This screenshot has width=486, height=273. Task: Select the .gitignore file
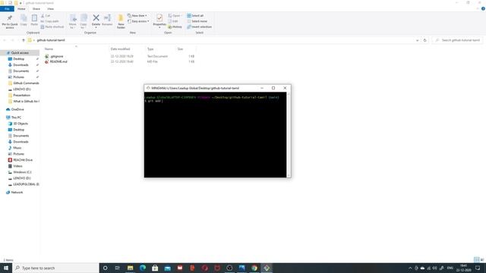(57, 56)
